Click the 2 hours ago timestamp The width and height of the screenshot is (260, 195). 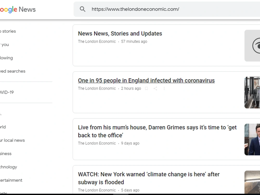point(131,88)
